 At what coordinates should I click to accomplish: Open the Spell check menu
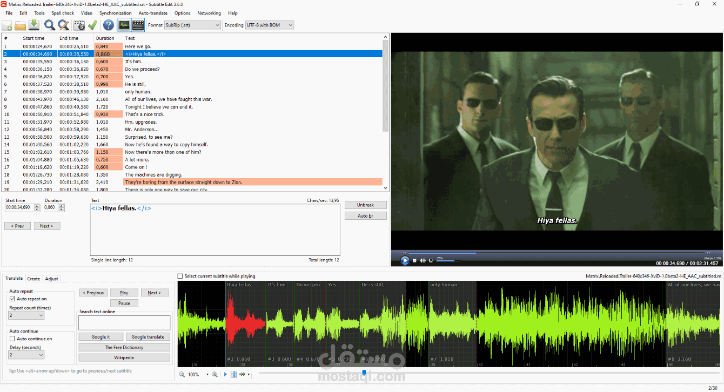[x=63, y=13]
